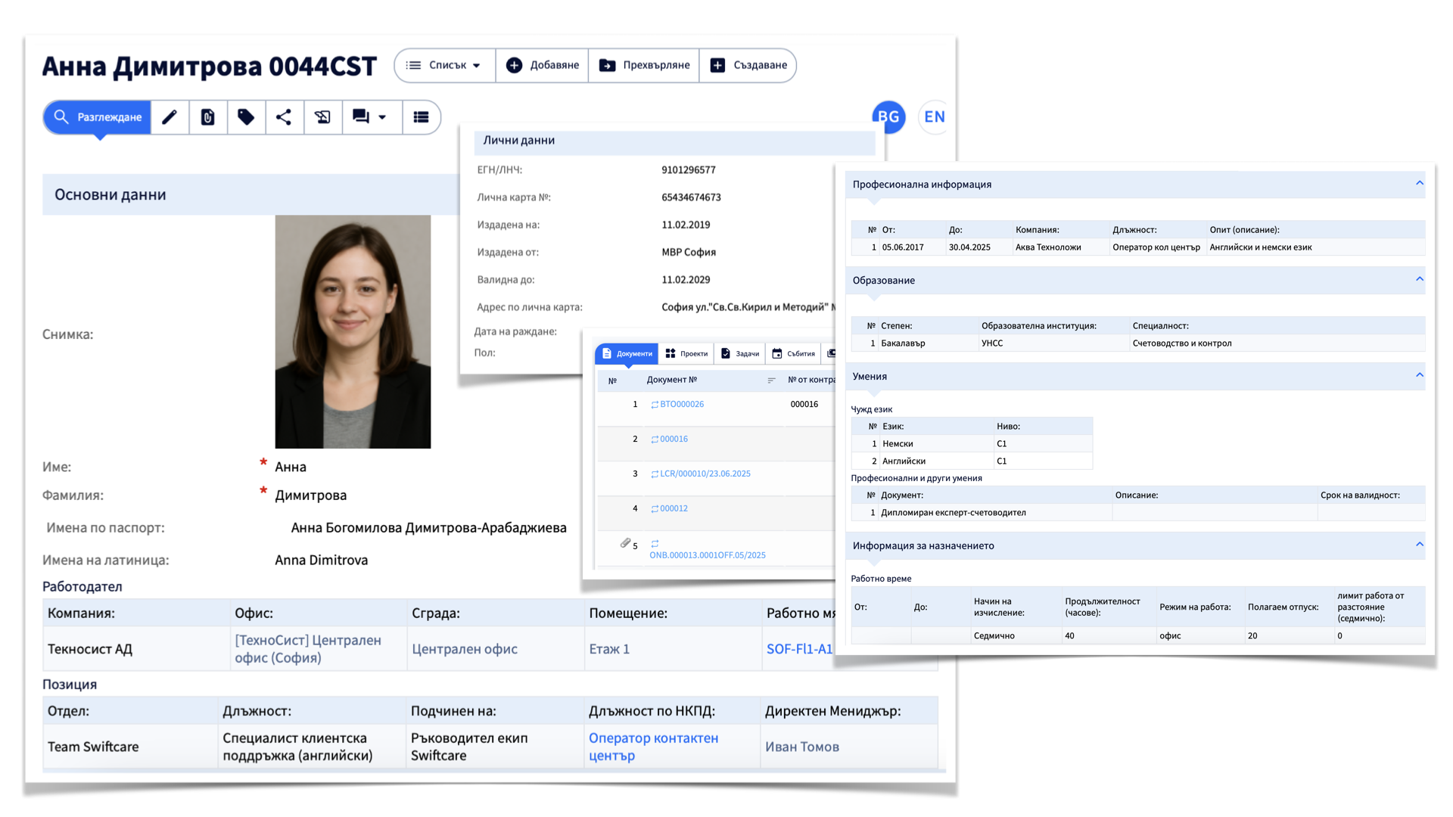
Task: Select the Събития tab
Action: 793,353
